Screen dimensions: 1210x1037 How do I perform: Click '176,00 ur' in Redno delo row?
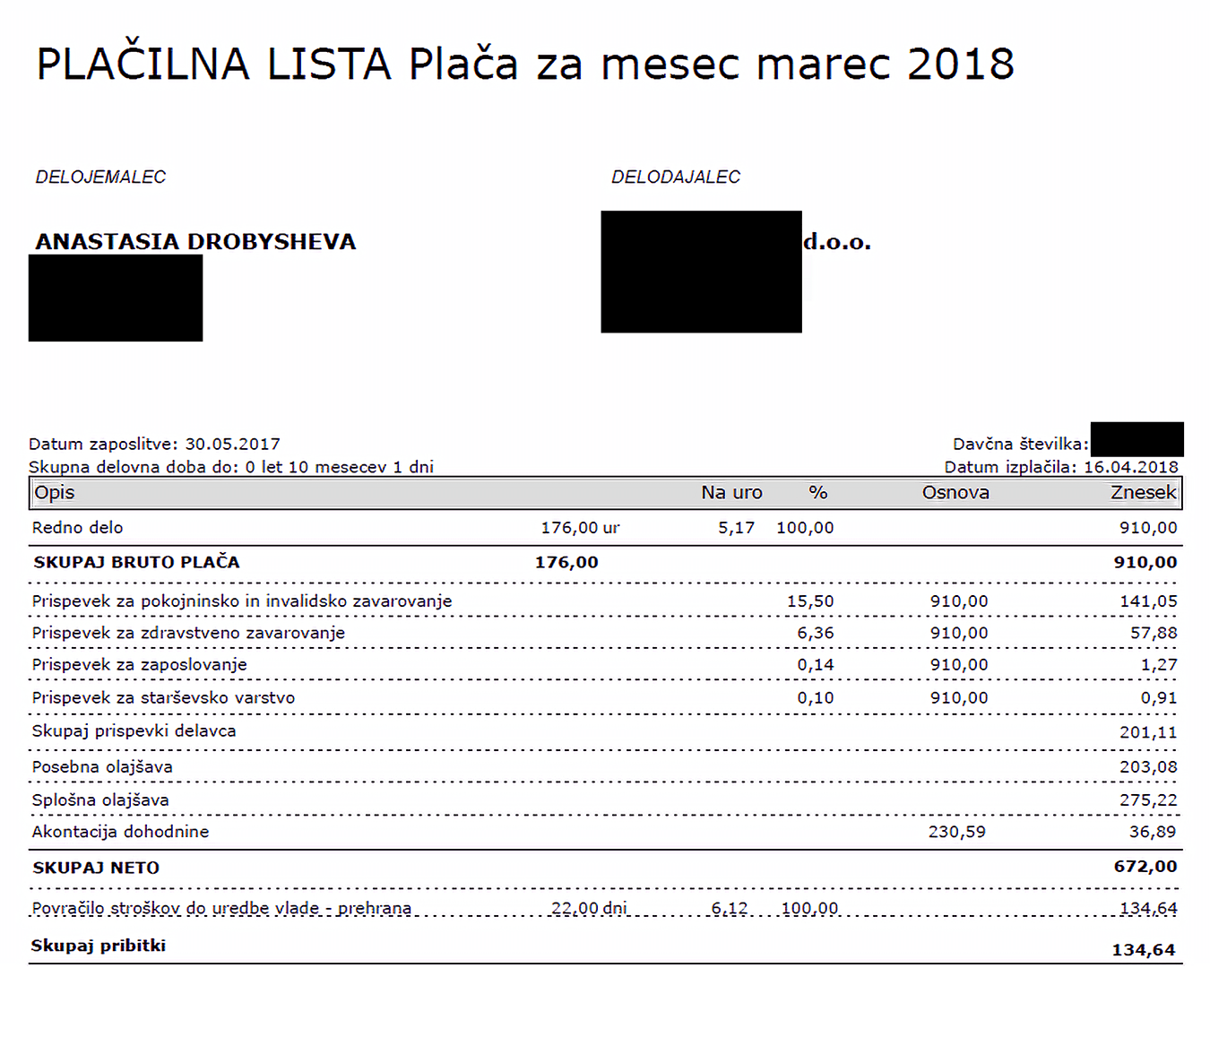[x=580, y=528]
